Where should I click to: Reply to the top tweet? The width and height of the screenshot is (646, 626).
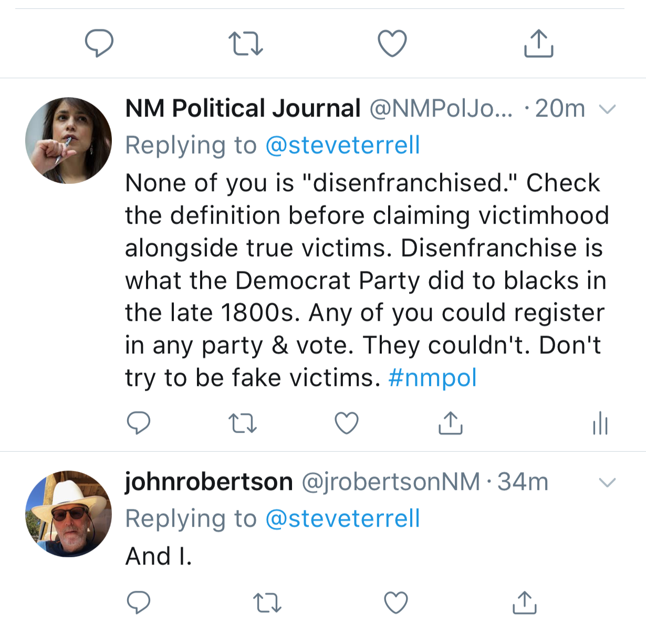[99, 43]
